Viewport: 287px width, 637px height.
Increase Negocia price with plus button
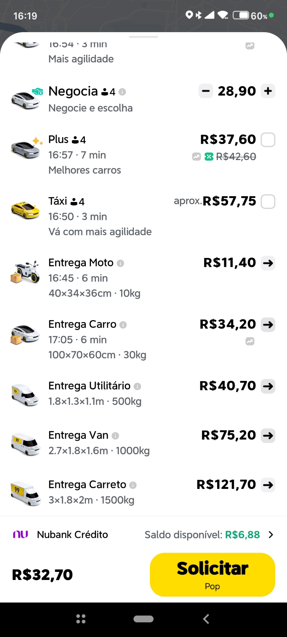268,91
